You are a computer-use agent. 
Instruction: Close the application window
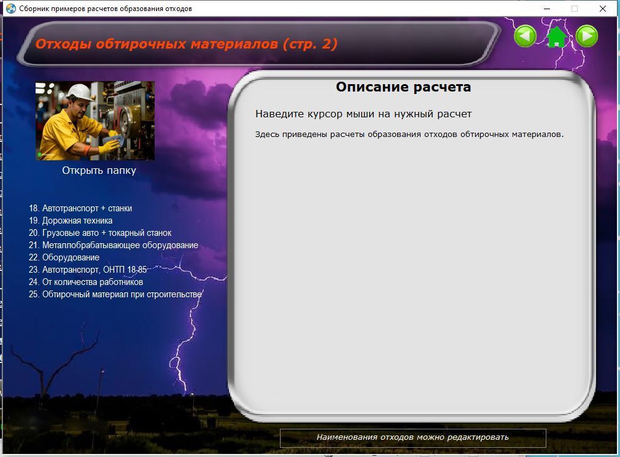[x=602, y=9]
